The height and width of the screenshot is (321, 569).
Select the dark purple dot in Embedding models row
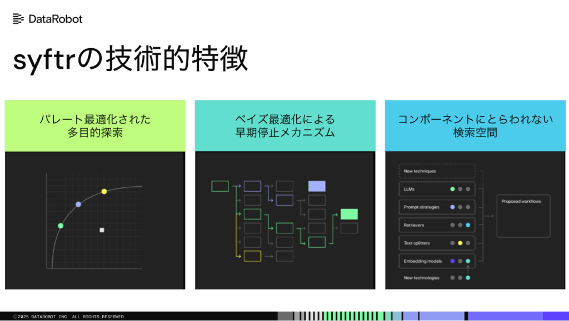[452, 261]
